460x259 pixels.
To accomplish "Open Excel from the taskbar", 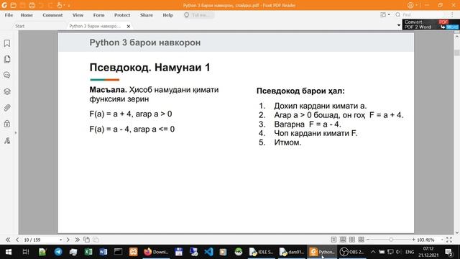I will [x=88, y=252].
